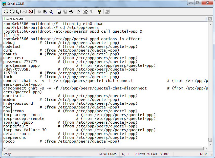Connect in a new tab
The height and width of the screenshot is (158, 215).
pyautogui.click(x=19, y=11)
